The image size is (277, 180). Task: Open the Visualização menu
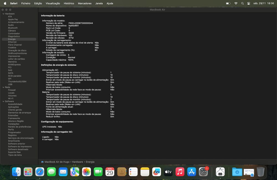[53, 3]
